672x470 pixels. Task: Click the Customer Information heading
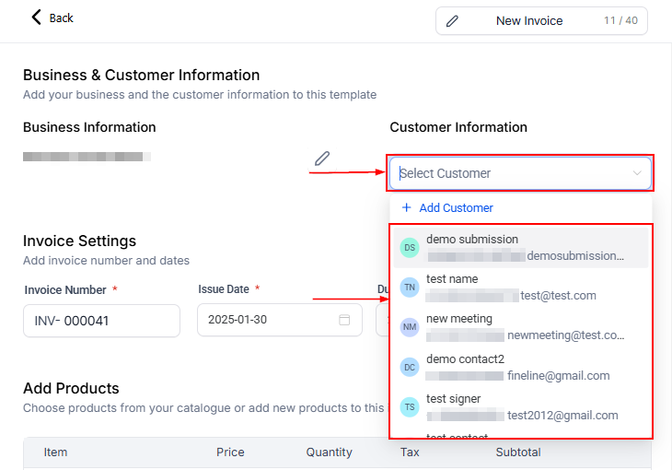pyautogui.click(x=458, y=127)
